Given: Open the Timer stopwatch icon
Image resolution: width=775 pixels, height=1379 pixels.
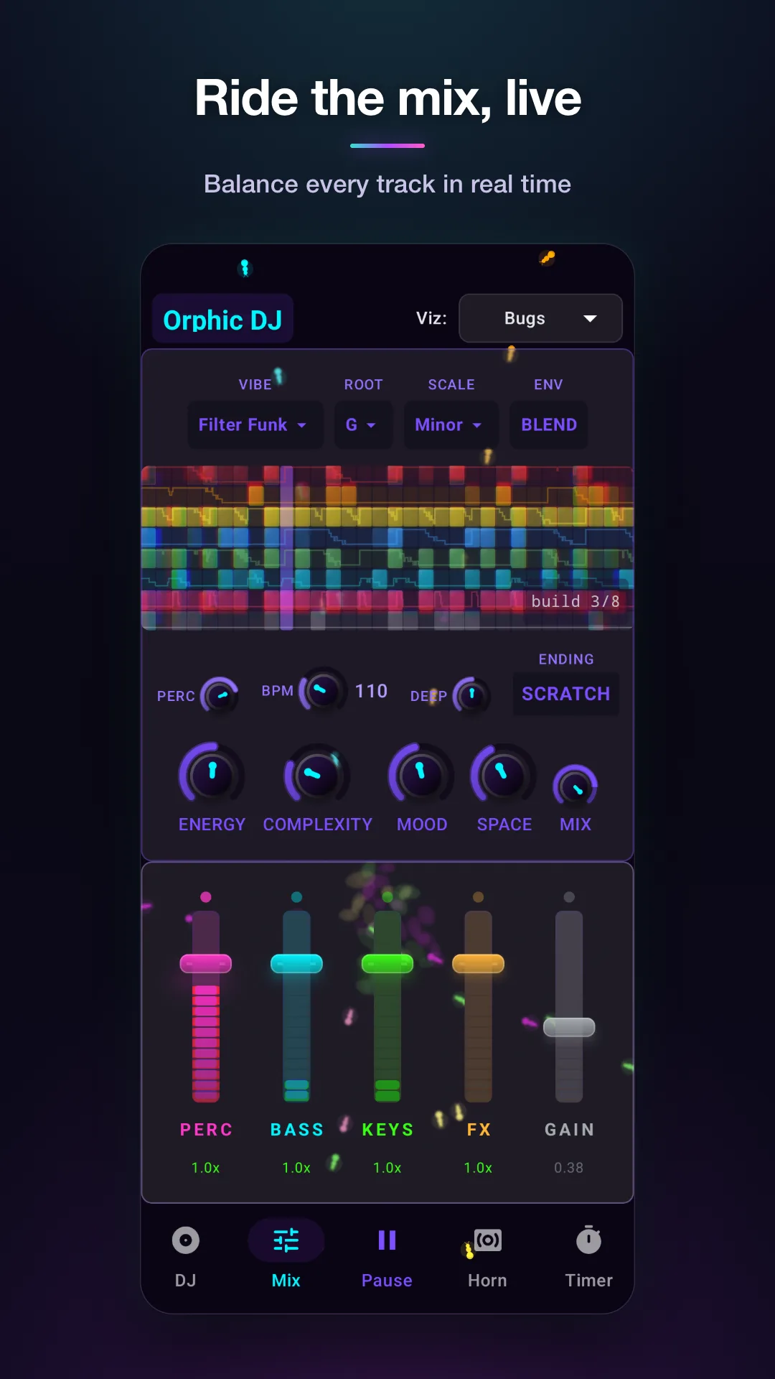Looking at the screenshot, I should [588, 1240].
